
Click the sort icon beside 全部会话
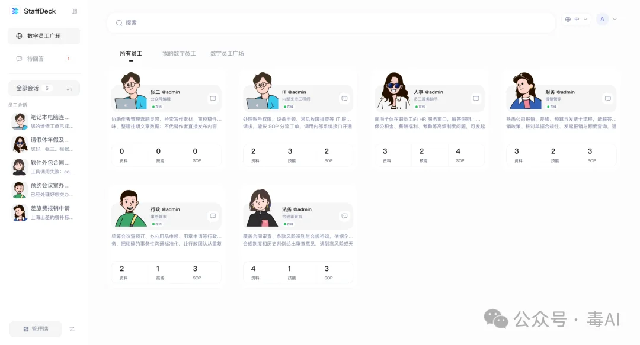tap(69, 88)
